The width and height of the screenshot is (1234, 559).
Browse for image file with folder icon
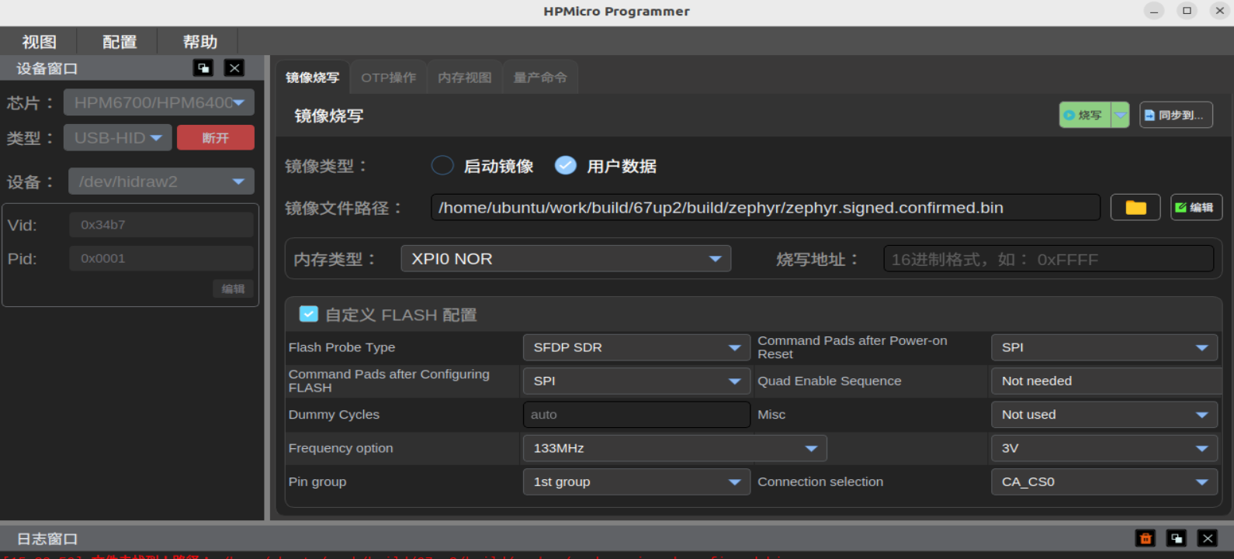1135,208
